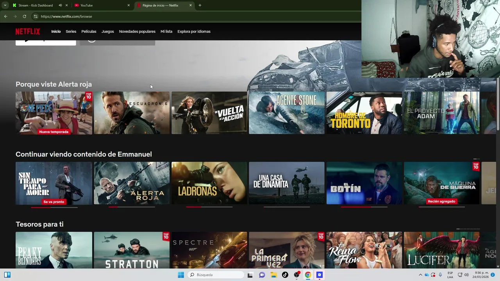Open the ESP LAA language switcher
The height and width of the screenshot is (281, 500).
(450, 275)
